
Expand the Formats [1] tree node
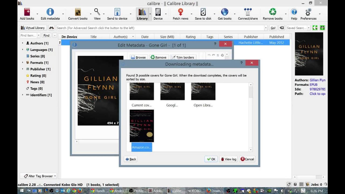point(22,63)
